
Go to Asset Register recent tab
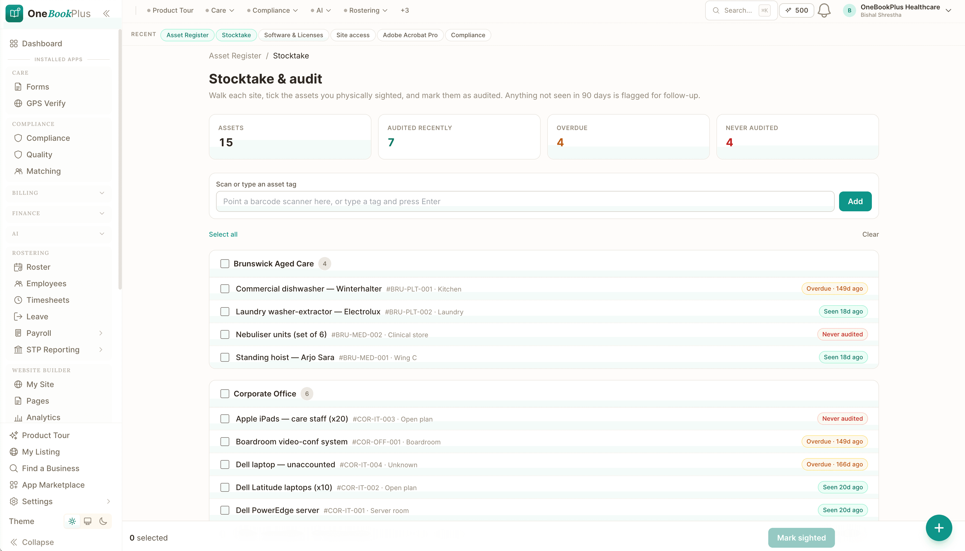click(187, 35)
